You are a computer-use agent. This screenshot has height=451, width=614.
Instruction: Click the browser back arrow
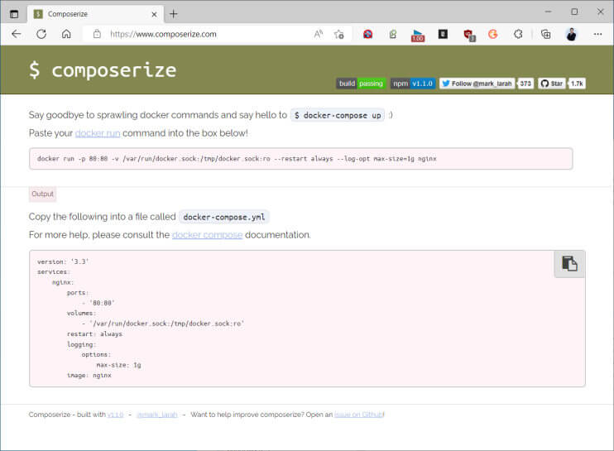click(16, 34)
